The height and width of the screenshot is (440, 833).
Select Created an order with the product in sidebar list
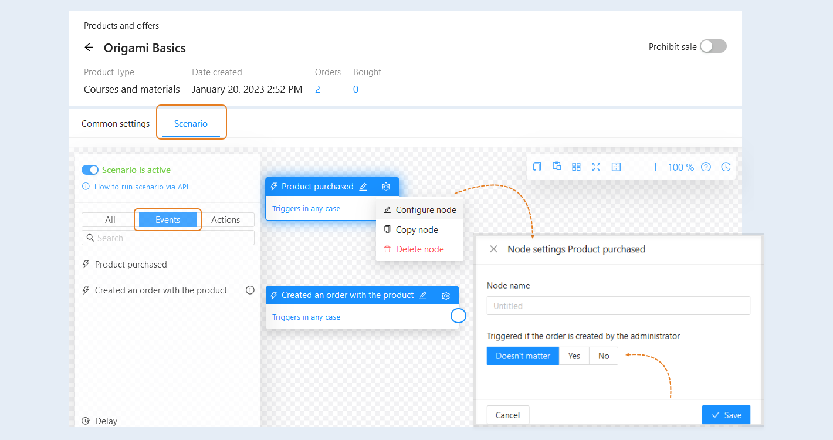[x=161, y=290]
